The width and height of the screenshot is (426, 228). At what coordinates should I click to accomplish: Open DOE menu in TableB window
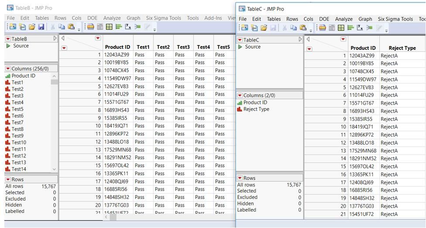(92, 18)
